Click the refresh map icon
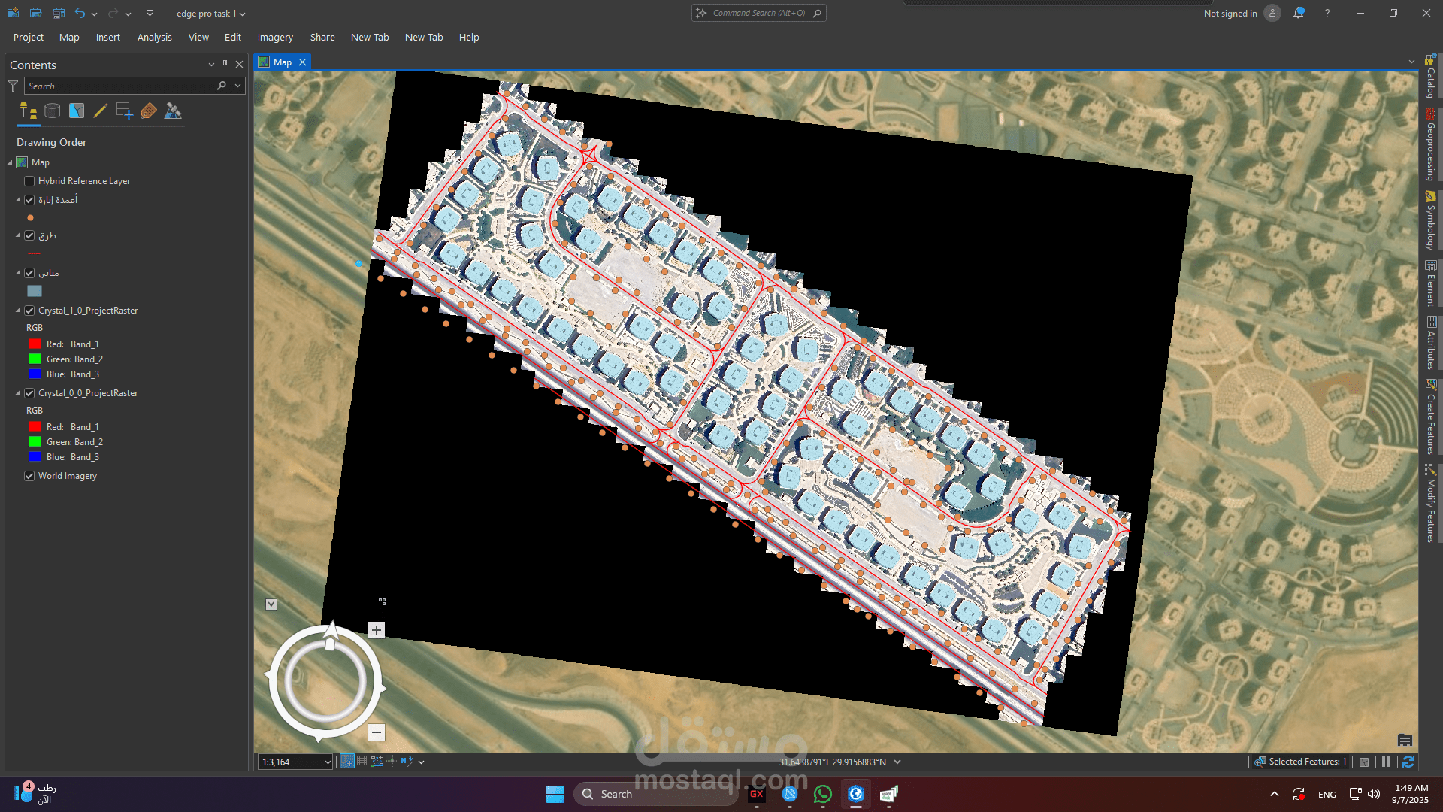The image size is (1443, 812). coord(1408,762)
